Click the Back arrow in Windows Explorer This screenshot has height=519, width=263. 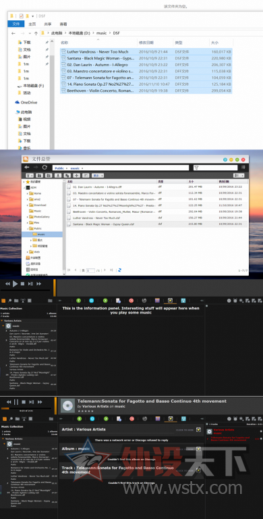click(13, 33)
